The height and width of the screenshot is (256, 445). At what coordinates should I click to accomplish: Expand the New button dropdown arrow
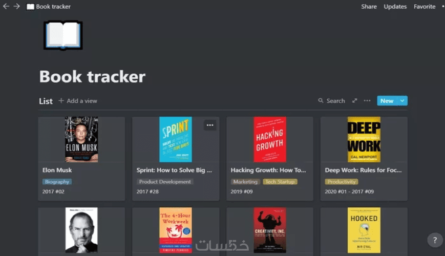(402, 101)
